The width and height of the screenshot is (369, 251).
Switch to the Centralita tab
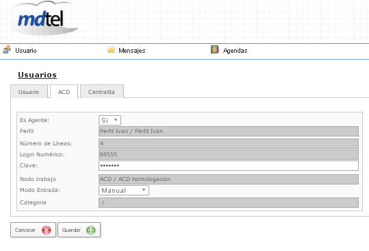pyautogui.click(x=101, y=92)
